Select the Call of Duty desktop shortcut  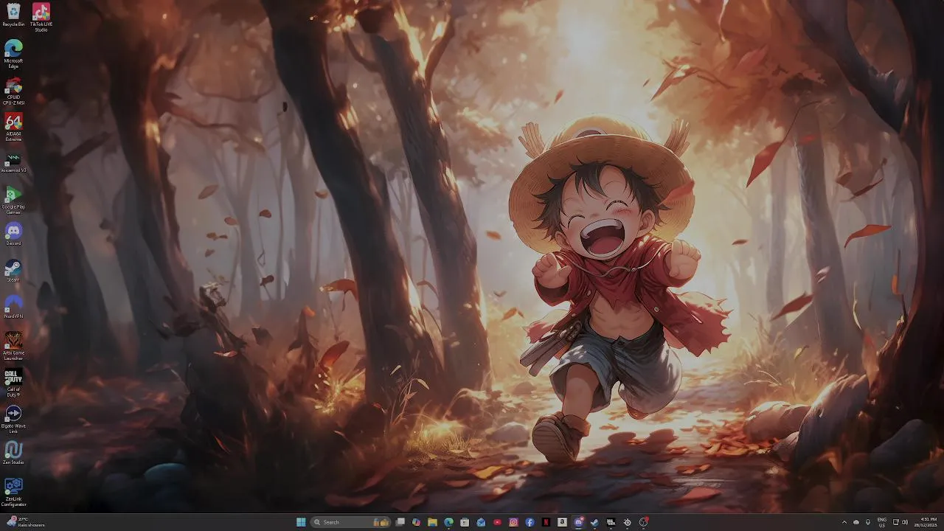pyautogui.click(x=13, y=383)
